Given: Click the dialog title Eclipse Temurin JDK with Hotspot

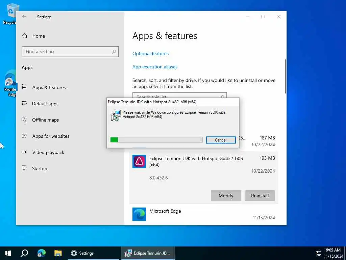Looking at the screenshot, I should coord(152,102).
